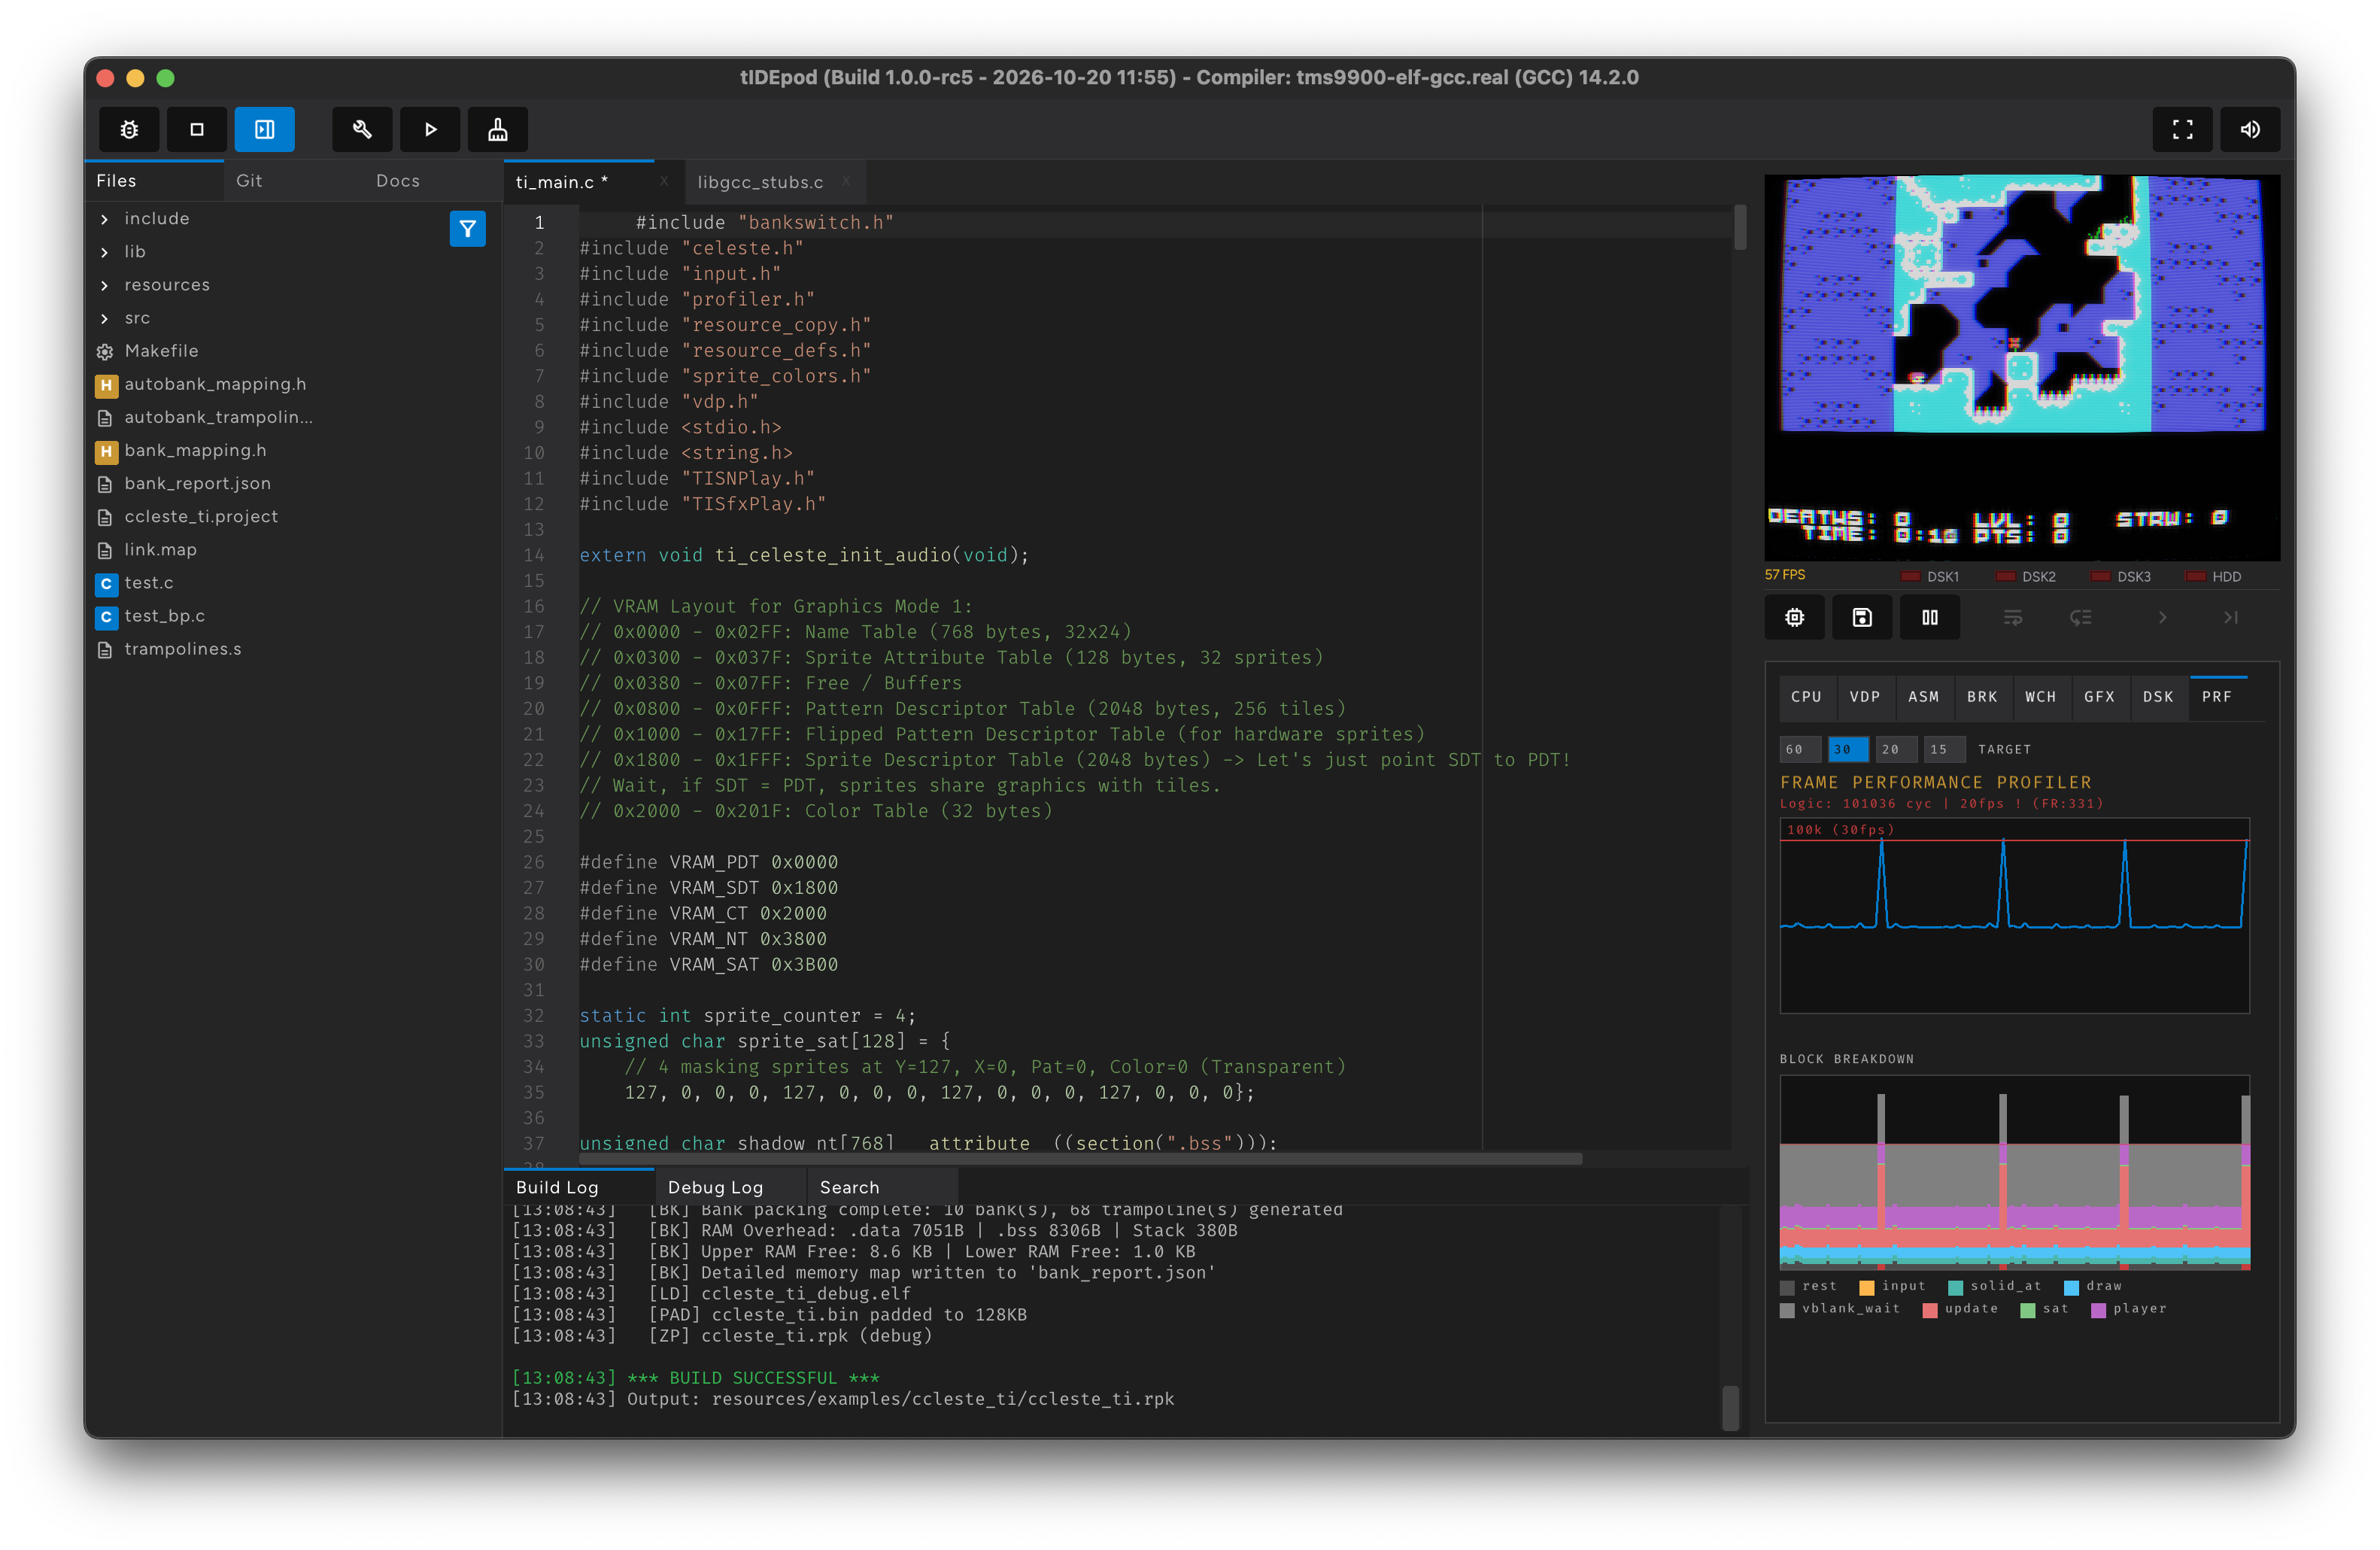2380x1550 pixels.
Task: Click the blue filter funnel icon
Action: [468, 229]
